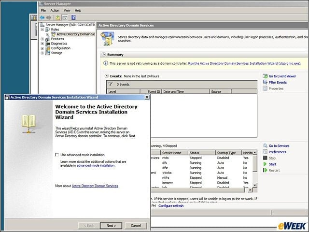The height and width of the screenshot is (232, 309).
Task: Expand Active Directory Domain Services tree node
Action: [48, 34]
